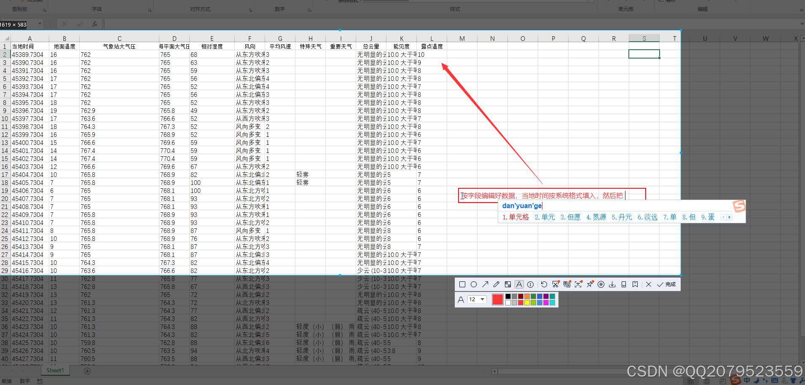Open the 数字 group dialog launcher
This screenshot has width=805, height=385.
(310, 10)
